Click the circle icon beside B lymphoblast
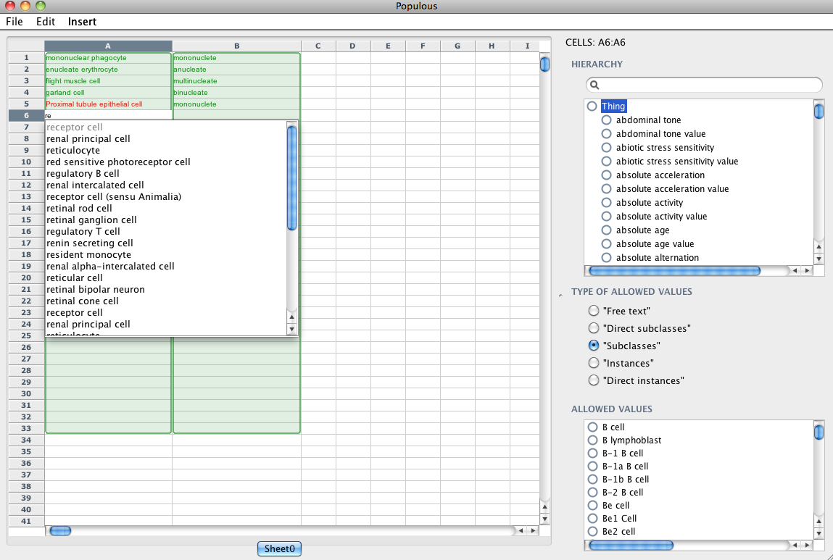Image resolution: width=833 pixels, height=560 pixels. [592, 440]
